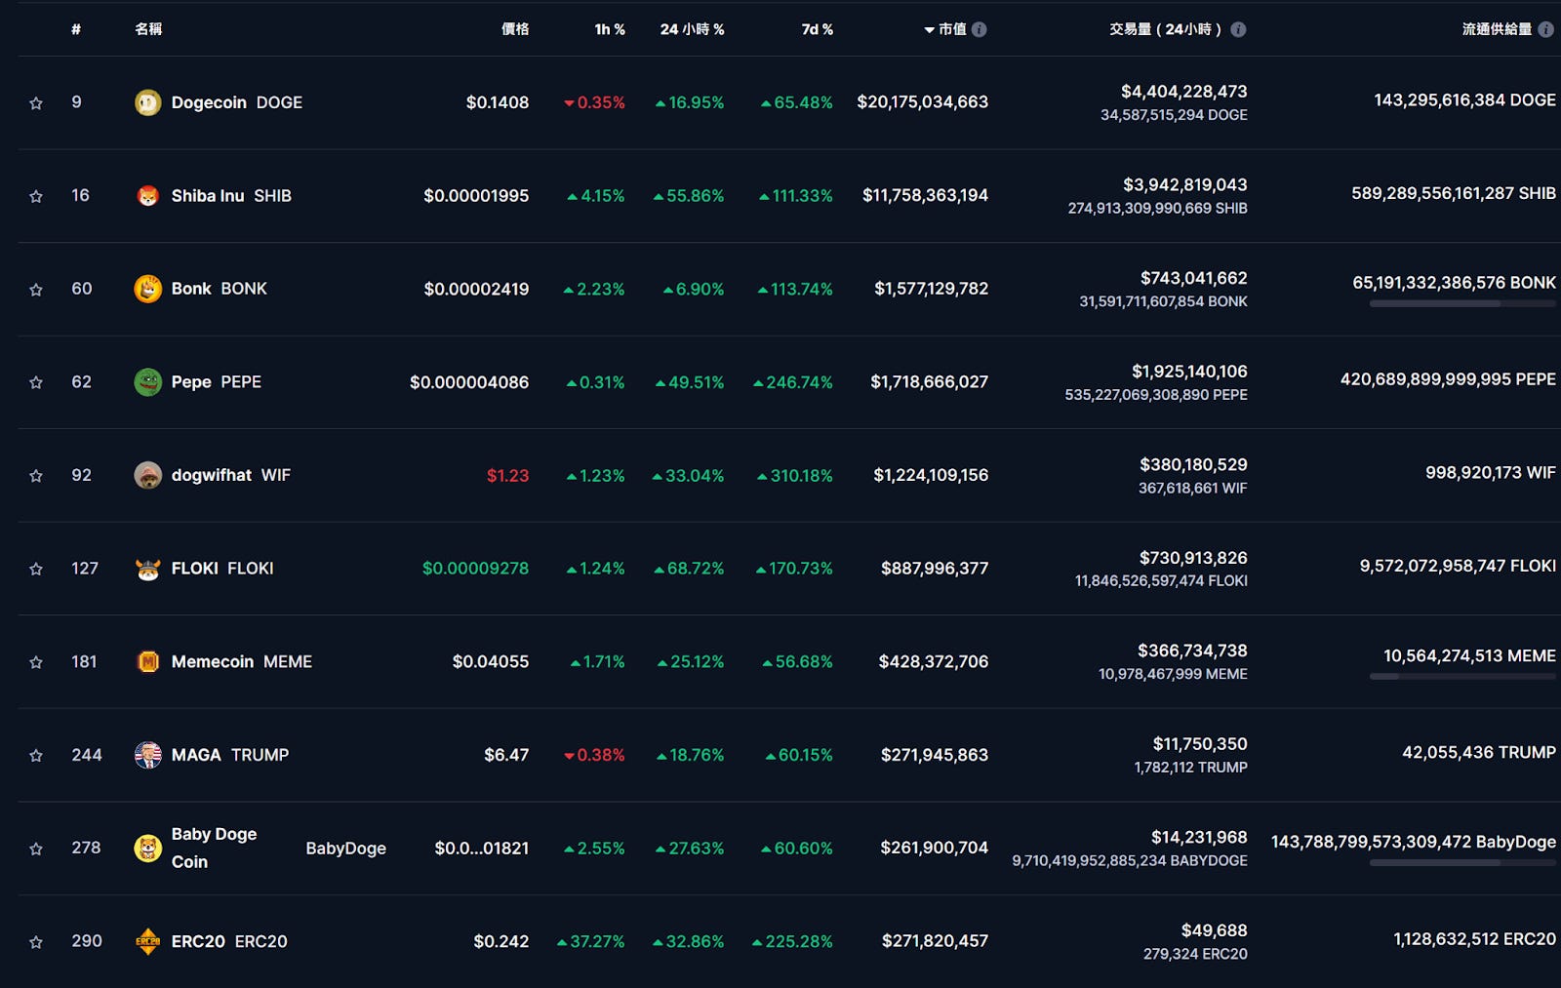Open the ERC20 coin page

tap(229, 941)
